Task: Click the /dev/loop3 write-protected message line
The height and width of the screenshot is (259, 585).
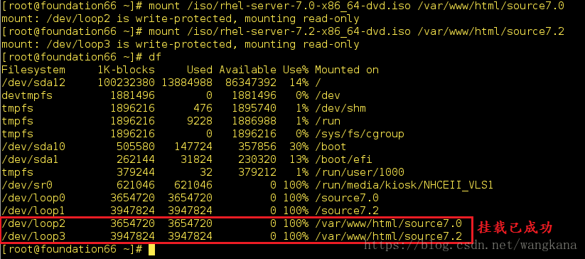Action: (181, 44)
